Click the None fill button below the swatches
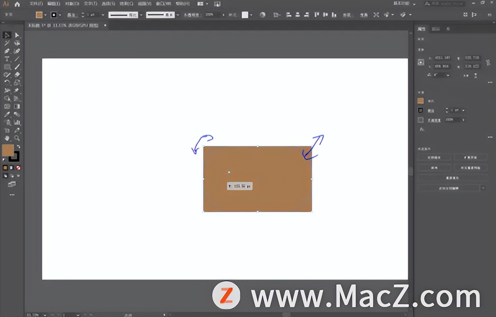The height and width of the screenshot is (317, 496). click(17, 168)
